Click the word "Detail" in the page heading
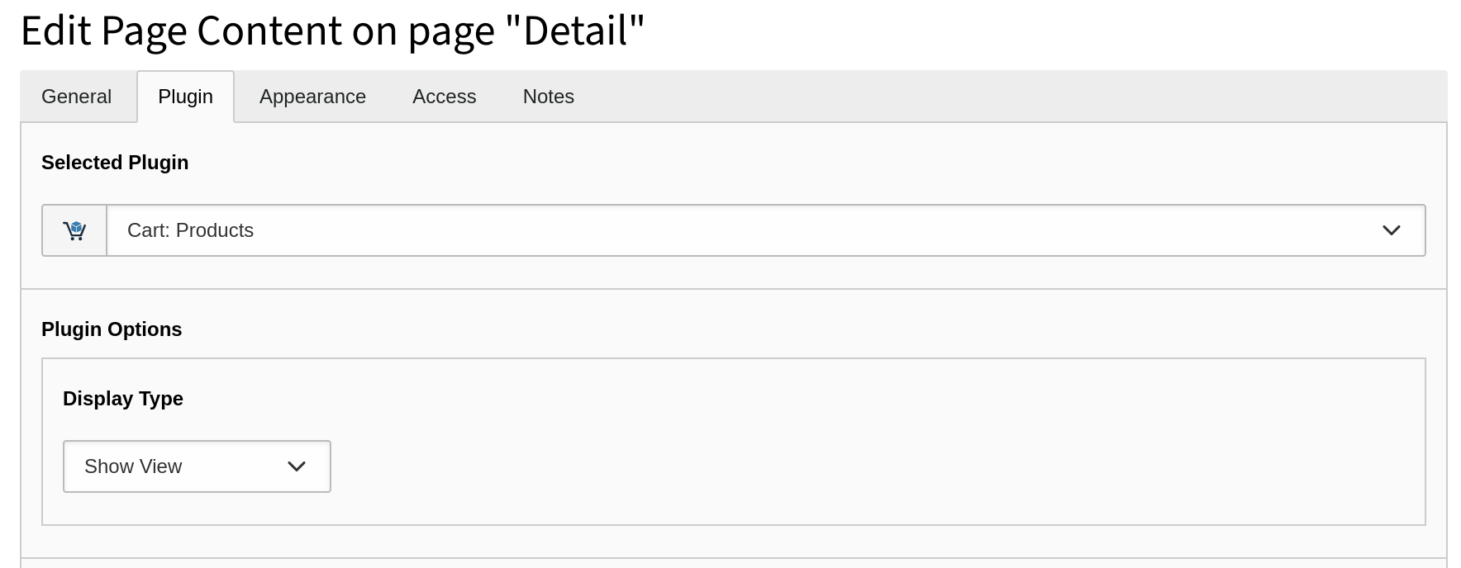The width and height of the screenshot is (1461, 568). [583, 31]
